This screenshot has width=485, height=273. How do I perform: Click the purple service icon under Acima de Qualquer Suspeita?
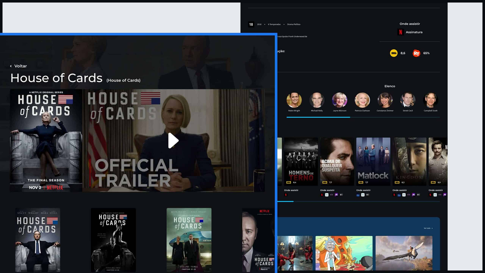coord(336,195)
